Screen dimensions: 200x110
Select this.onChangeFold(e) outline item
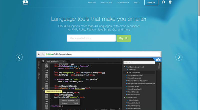tap(135, 89)
